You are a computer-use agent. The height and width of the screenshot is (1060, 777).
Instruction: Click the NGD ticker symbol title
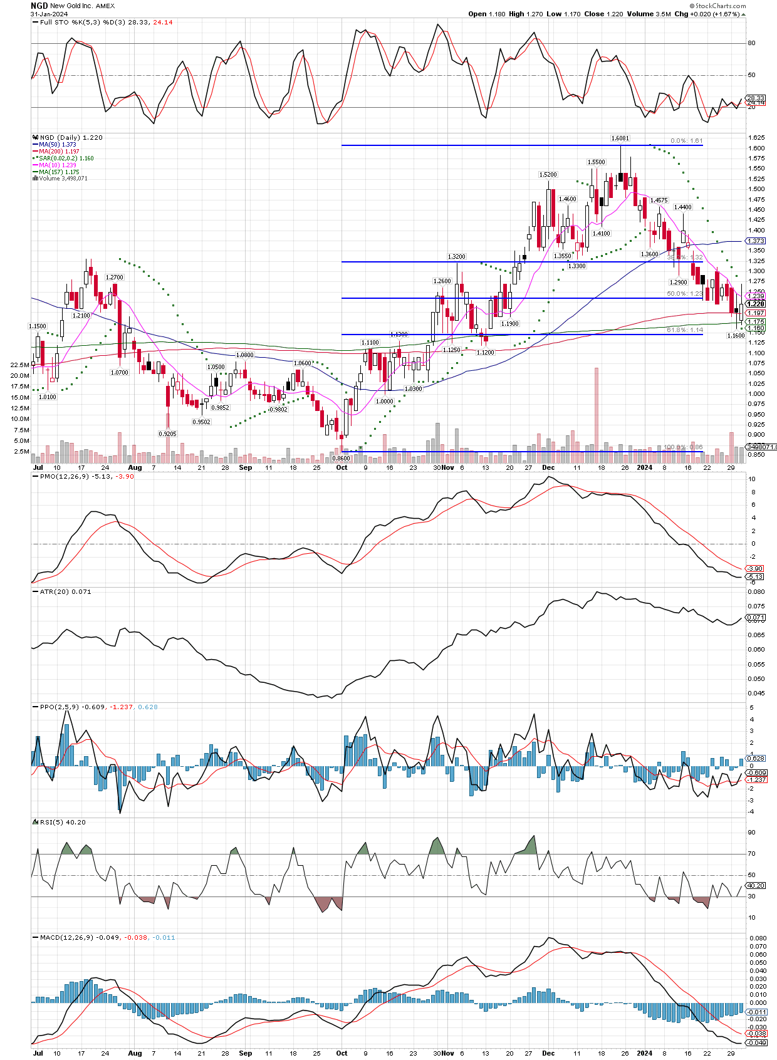39,6
